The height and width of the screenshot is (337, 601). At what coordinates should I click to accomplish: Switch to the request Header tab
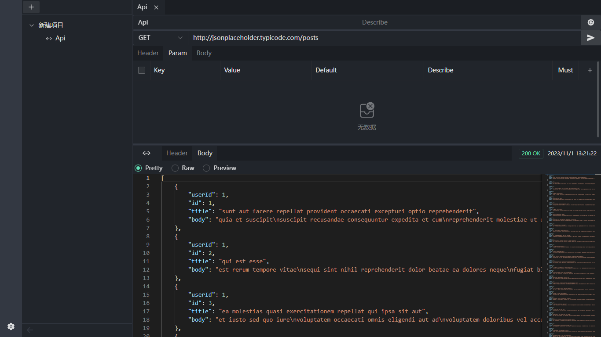coord(148,53)
